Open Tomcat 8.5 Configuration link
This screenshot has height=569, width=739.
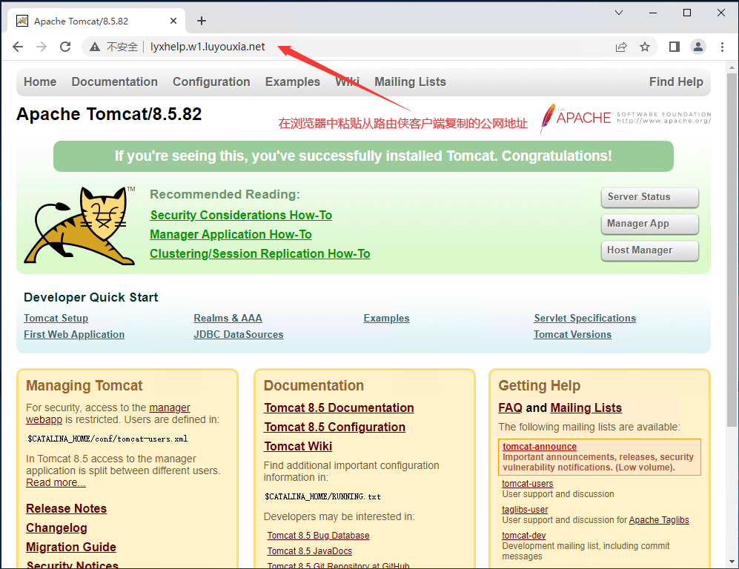[334, 427]
